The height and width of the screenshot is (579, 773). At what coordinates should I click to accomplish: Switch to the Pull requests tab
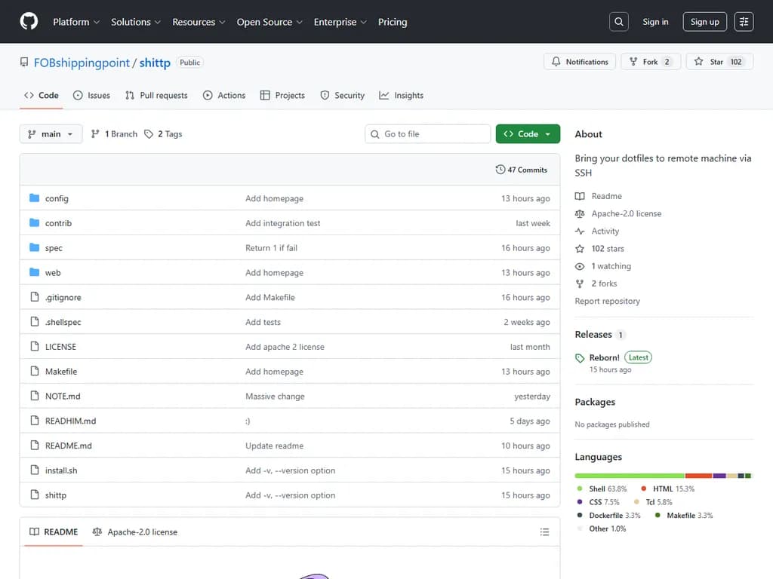point(156,96)
